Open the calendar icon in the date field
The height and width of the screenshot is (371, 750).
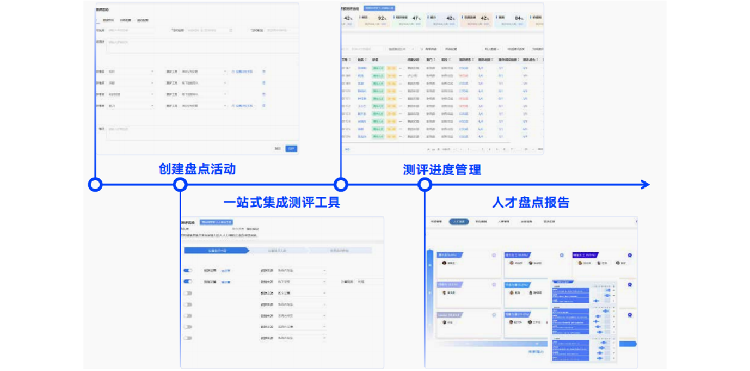(x=231, y=29)
